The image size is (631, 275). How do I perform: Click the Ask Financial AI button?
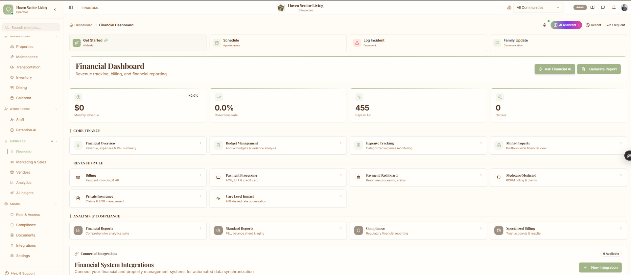555,69
